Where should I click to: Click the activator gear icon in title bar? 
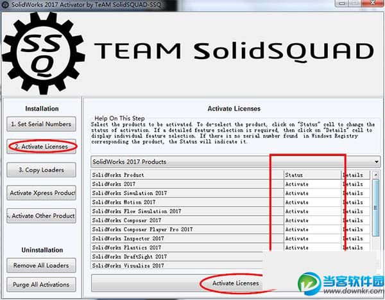coord(5,4)
